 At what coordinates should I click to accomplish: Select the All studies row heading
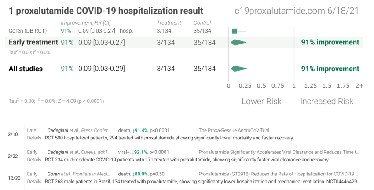[x=26, y=69]
